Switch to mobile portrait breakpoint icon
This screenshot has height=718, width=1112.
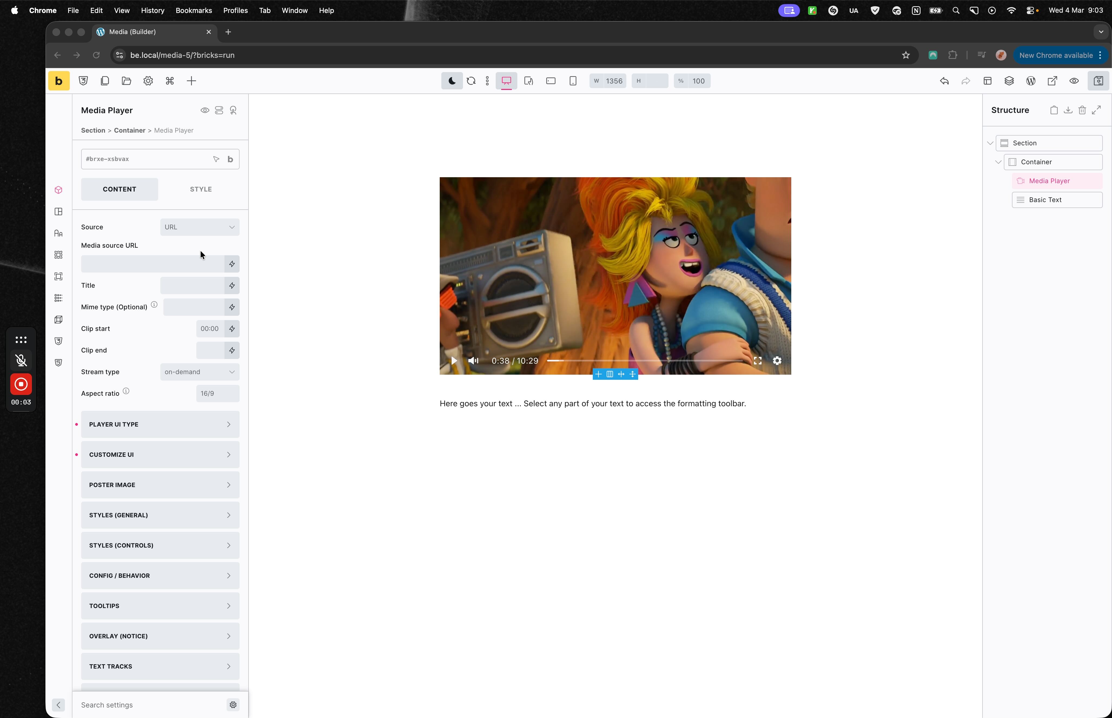tap(572, 81)
